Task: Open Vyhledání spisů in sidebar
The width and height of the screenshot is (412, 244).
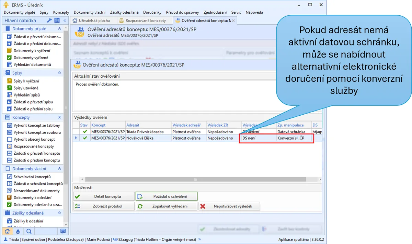Action: [26, 95]
